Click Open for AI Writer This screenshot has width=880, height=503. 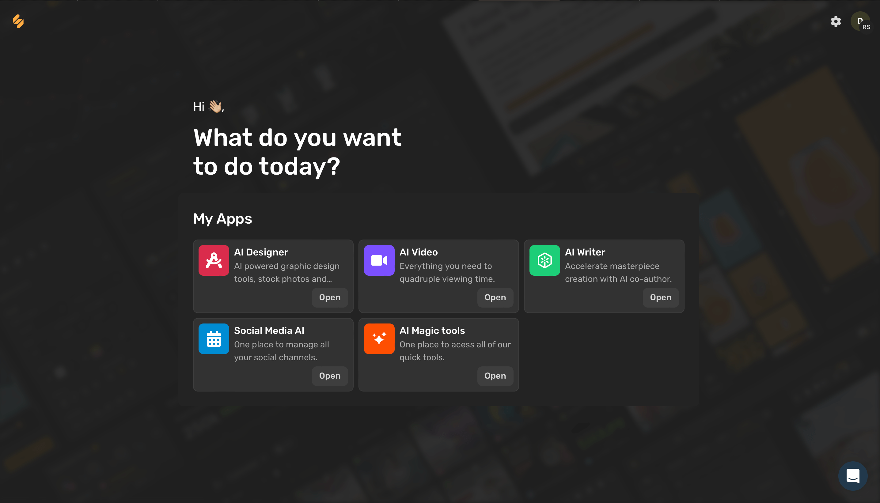point(661,297)
